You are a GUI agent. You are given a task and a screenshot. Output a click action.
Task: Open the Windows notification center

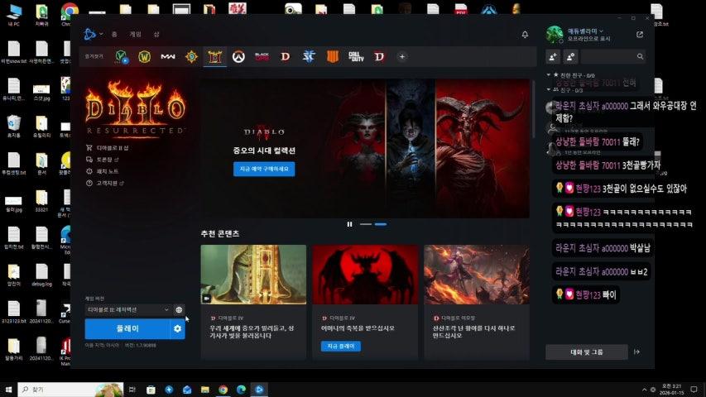(694, 390)
